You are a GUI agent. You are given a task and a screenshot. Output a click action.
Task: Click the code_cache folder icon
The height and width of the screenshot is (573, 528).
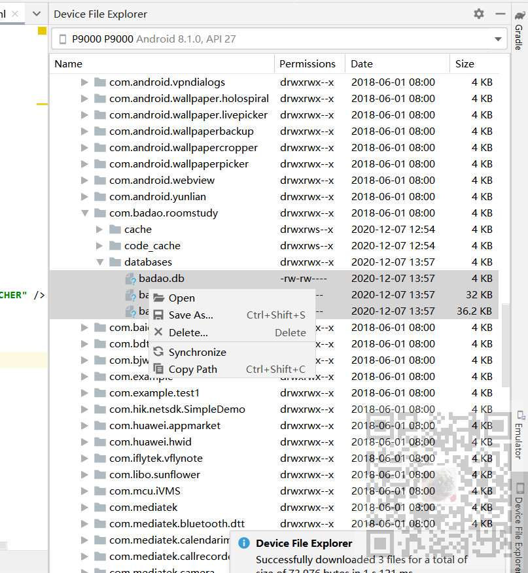pos(115,245)
